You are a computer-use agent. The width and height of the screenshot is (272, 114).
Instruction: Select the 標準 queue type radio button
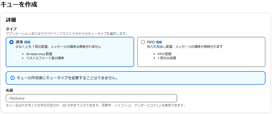[x=11, y=42]
